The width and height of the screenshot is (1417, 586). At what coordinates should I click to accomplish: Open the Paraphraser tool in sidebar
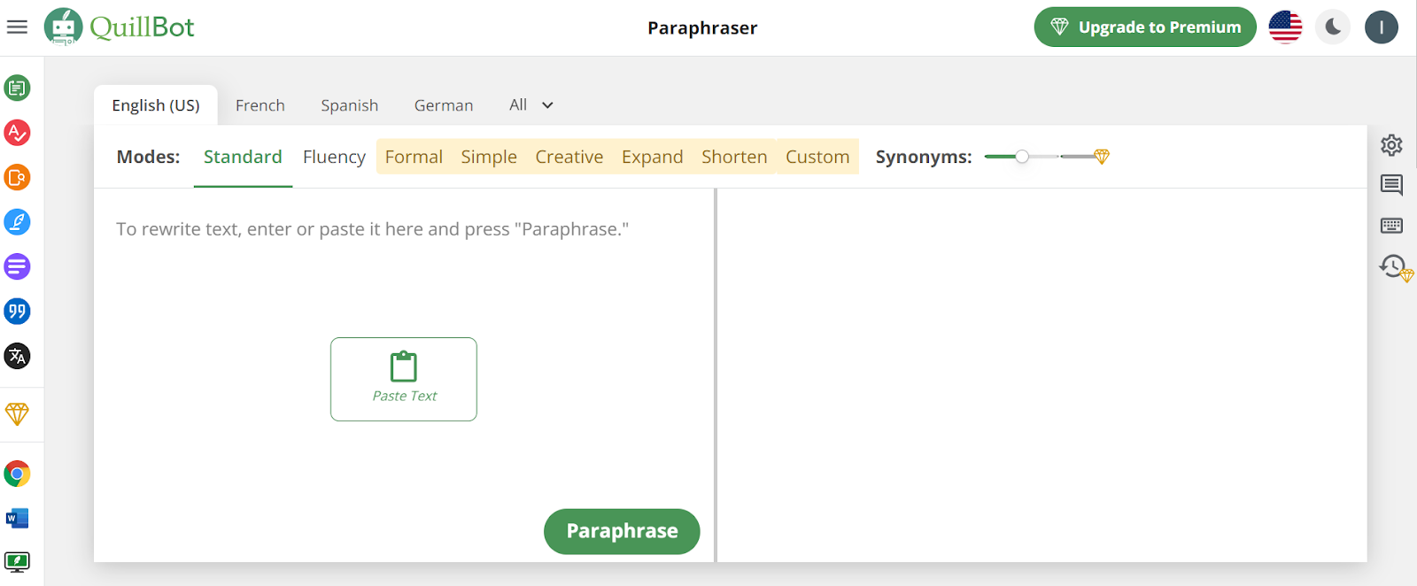point(17,88)
